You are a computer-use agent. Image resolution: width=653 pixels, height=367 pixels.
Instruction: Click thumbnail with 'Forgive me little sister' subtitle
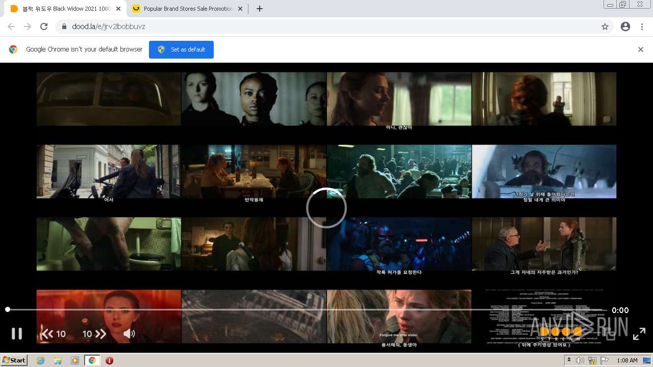click(x=399, y=317)
